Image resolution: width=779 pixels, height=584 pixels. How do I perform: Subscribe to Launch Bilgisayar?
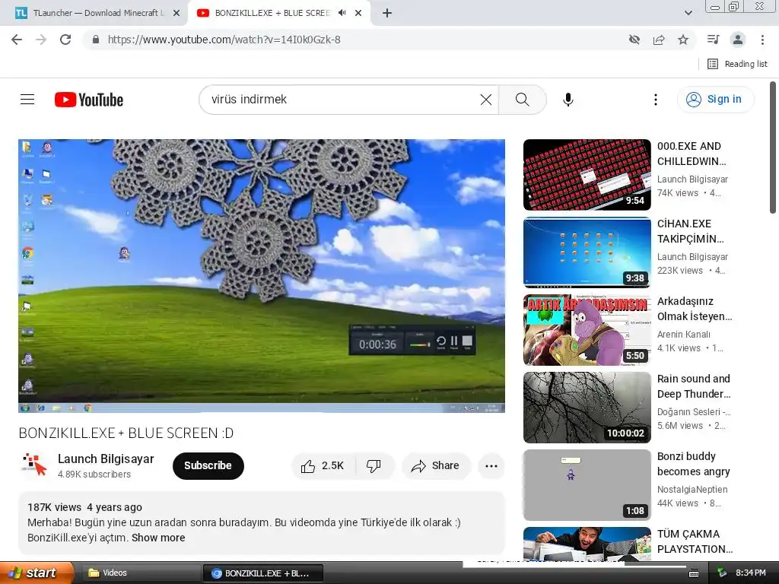point(208,466)
